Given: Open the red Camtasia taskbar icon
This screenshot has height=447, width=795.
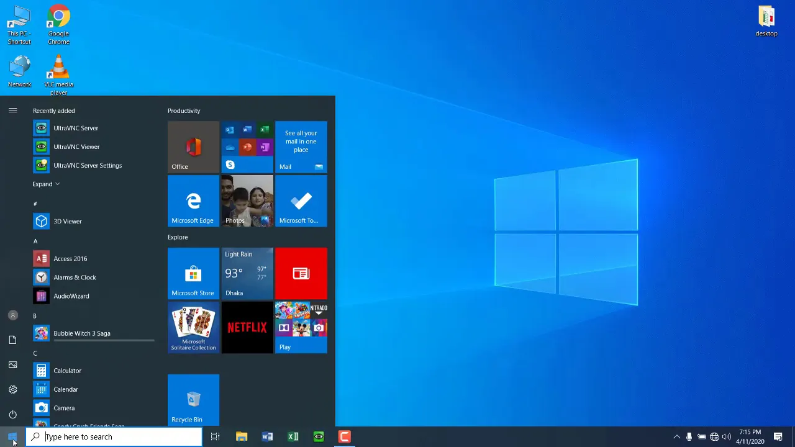Looking at the screenshot, I should pyautogui.click(x=344, y=436).
